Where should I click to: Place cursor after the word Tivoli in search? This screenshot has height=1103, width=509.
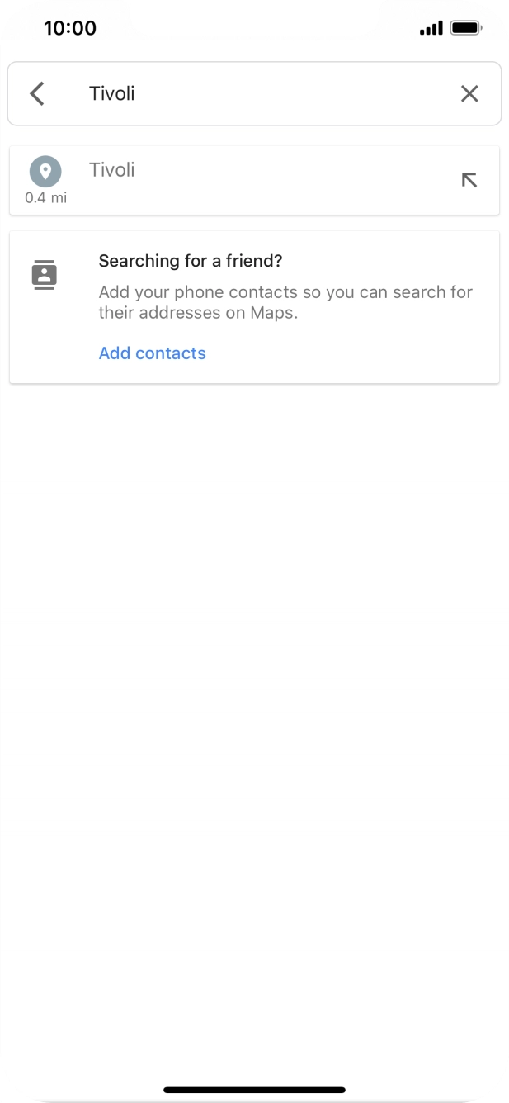[x=137, y=93]
